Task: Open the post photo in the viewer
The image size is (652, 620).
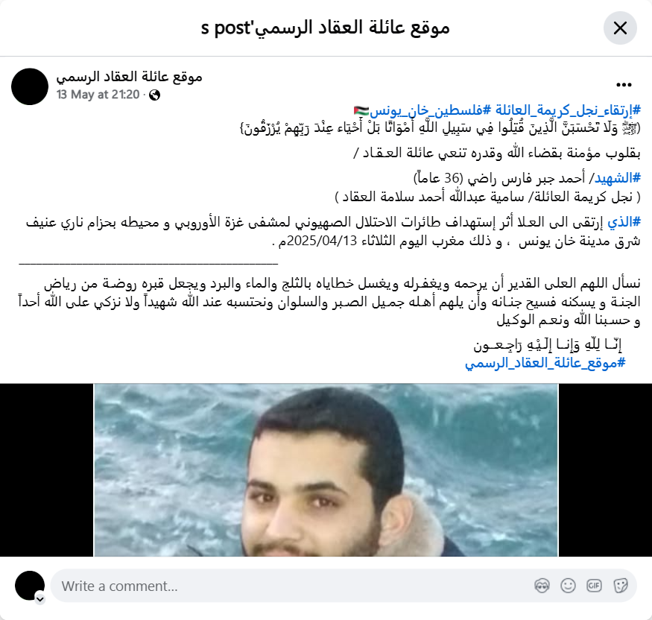Action: (326, 470)
